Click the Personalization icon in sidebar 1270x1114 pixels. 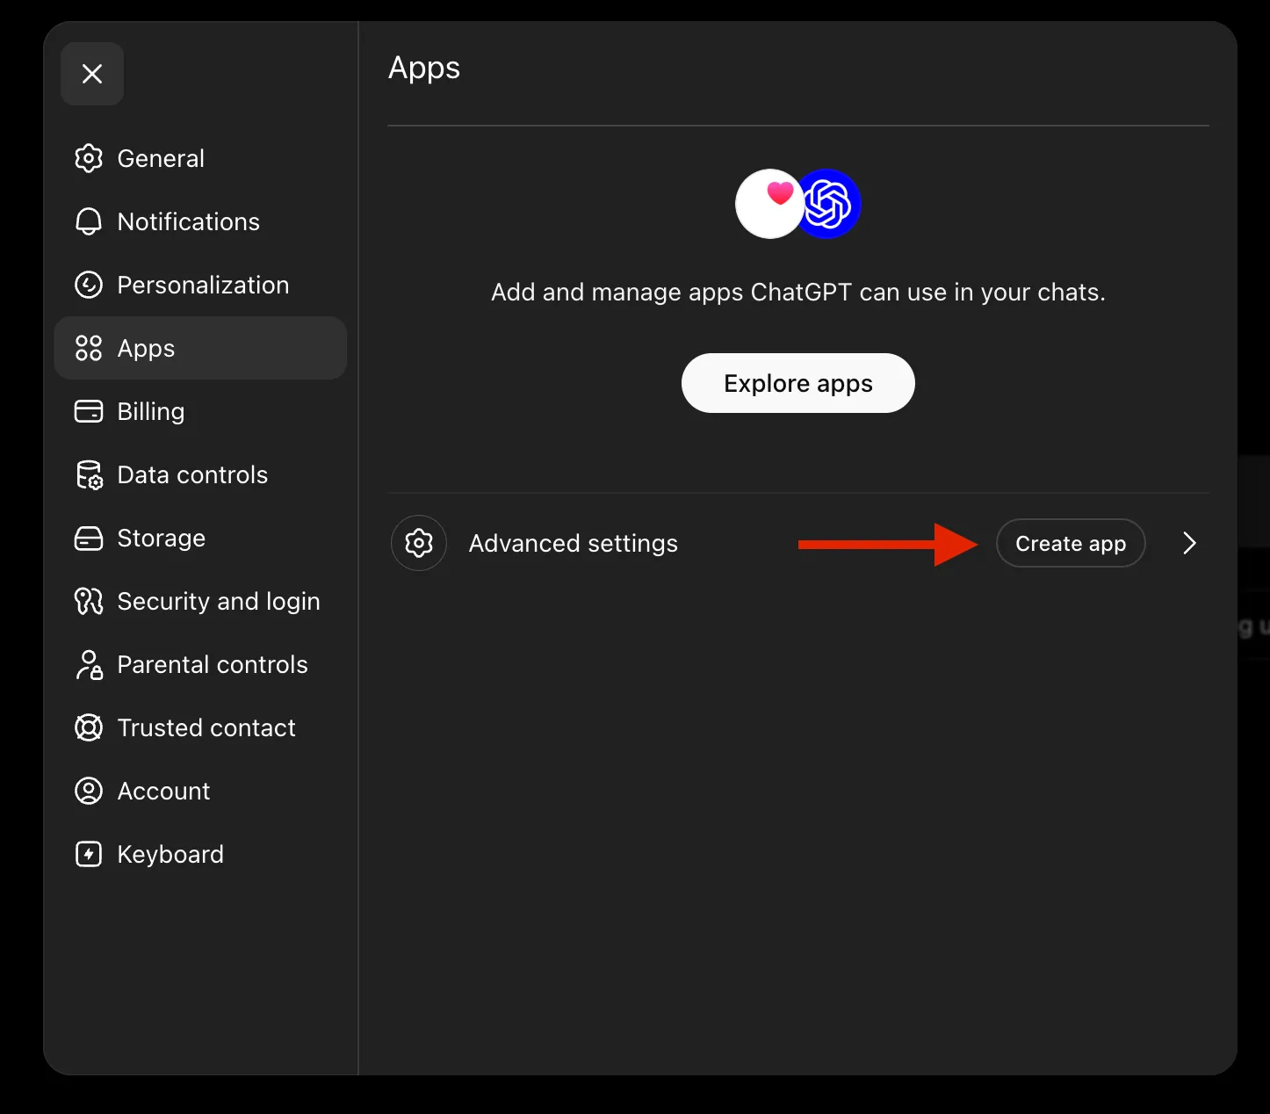point(89,285)
